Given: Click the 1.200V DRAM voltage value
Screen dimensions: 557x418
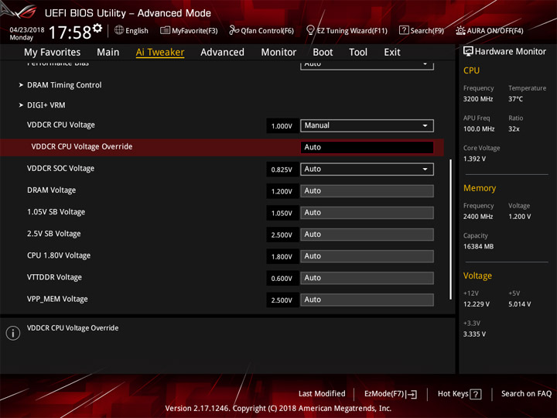Looking at the screenshot, I should [282, 191].
